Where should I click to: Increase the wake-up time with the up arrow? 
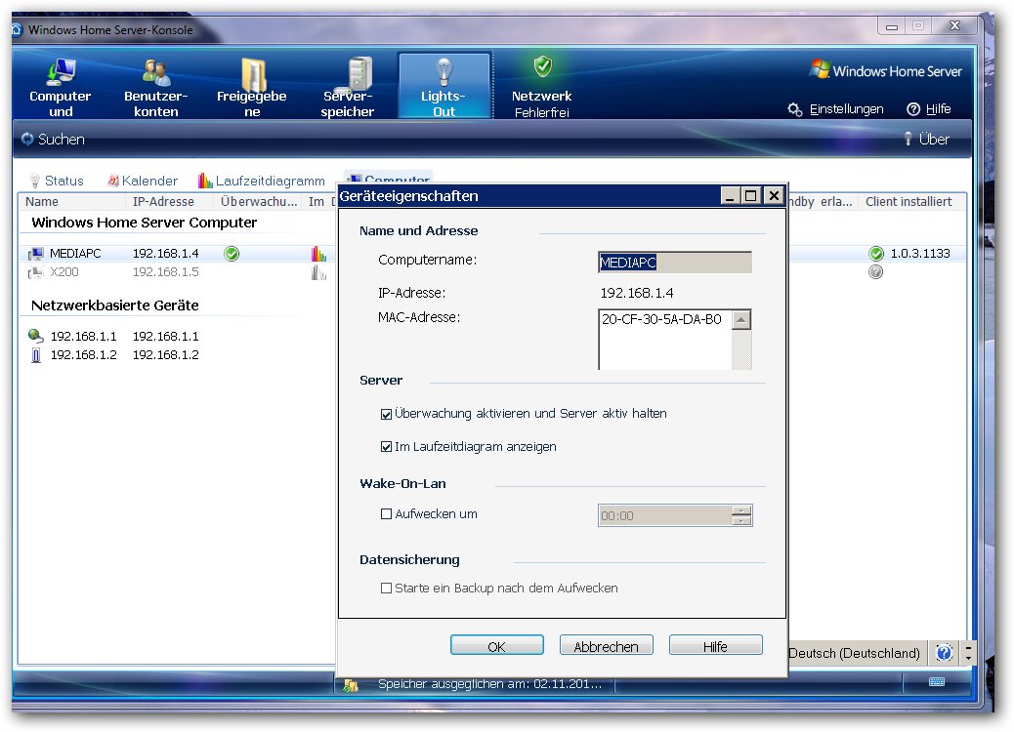click(741, 510)
